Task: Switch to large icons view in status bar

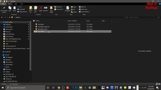Action: click(x=159, y=84)
